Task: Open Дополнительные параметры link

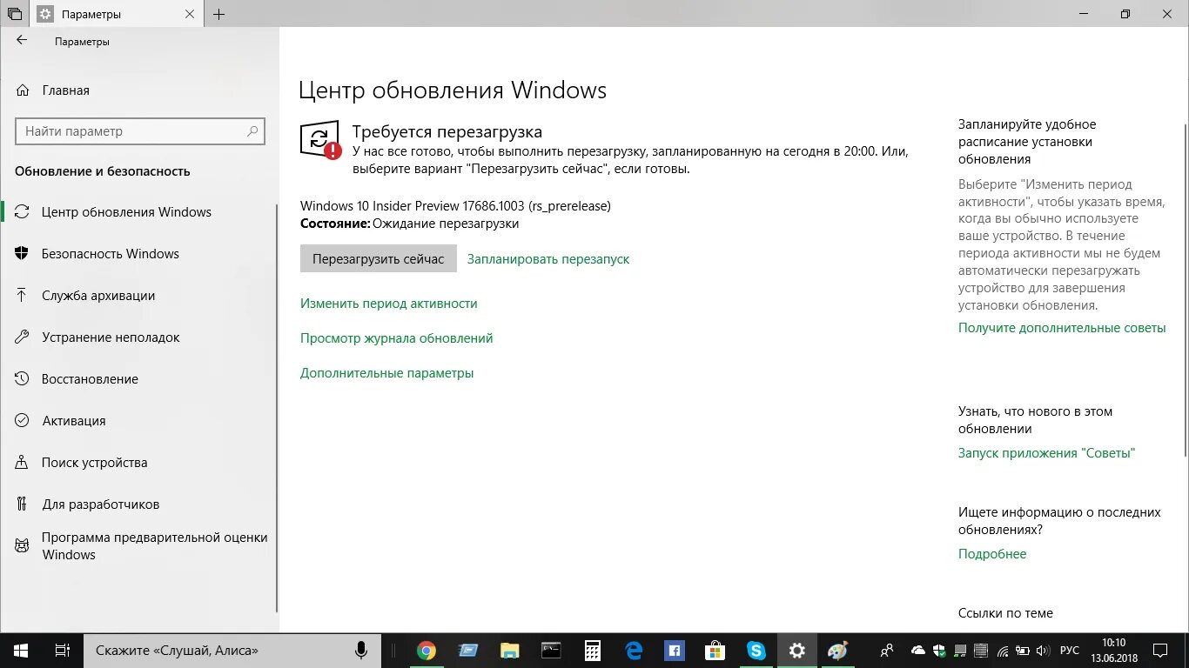Action: point(387,373)
